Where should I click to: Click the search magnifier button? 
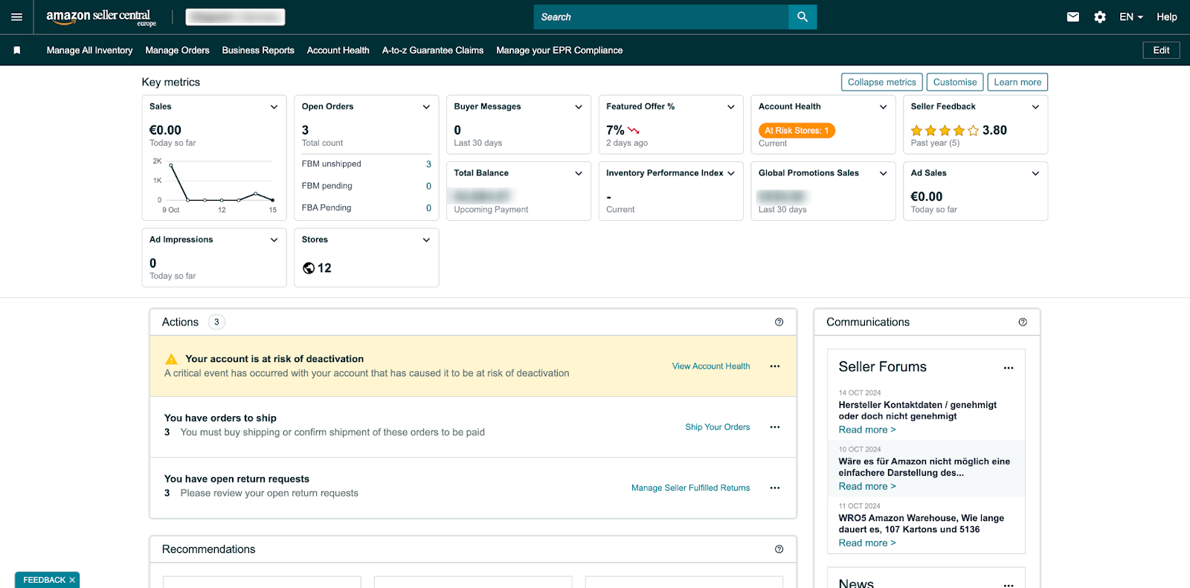pos(803,17)
